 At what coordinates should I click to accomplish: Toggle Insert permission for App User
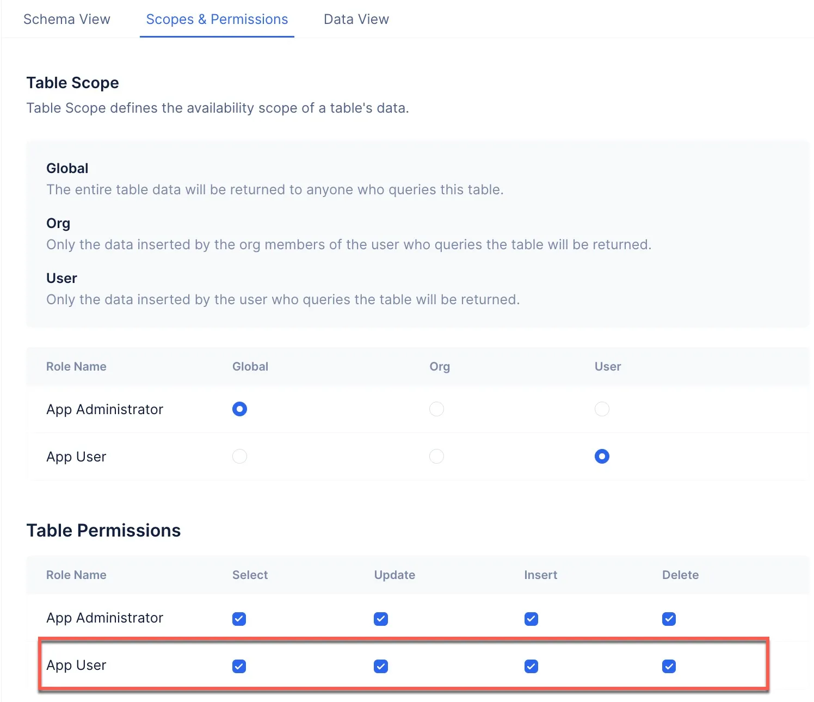point(531,666)
